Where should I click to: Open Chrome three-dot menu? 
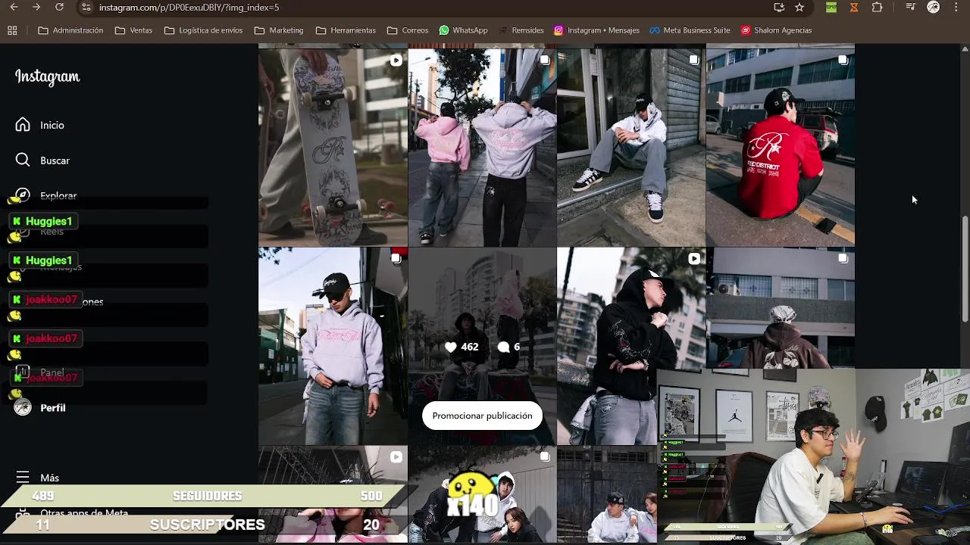[956, 8]
